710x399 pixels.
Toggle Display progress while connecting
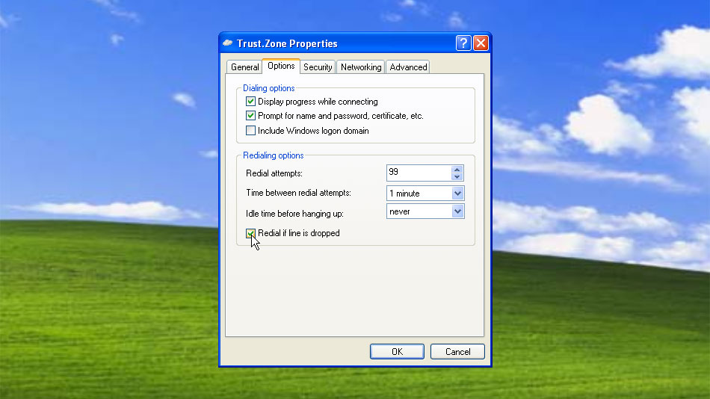click(x=251, y=102)
